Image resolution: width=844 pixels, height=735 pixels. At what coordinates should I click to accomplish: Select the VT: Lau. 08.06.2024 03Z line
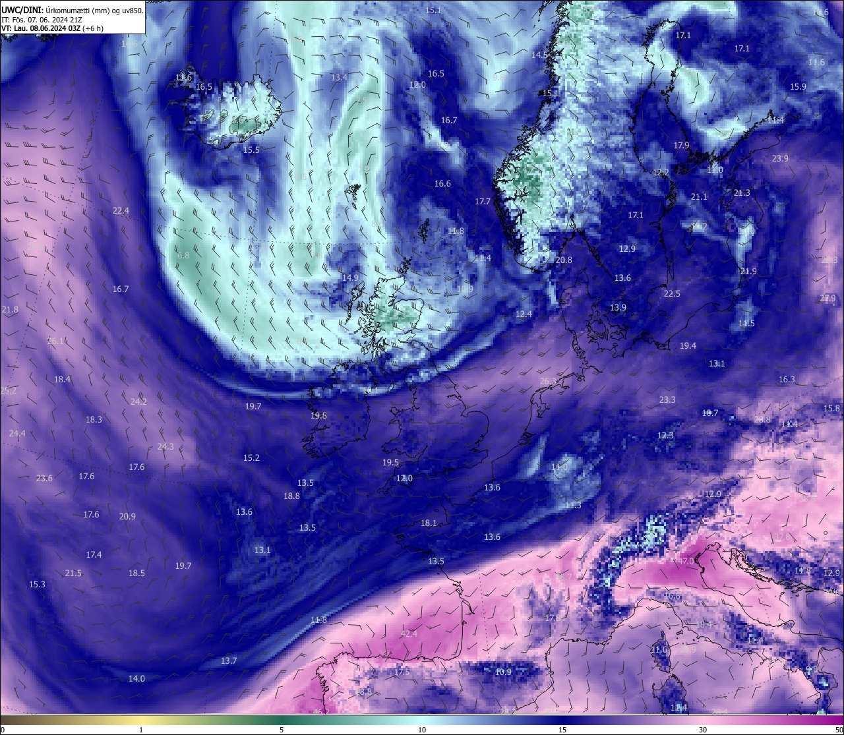click(x=52, y=28)
